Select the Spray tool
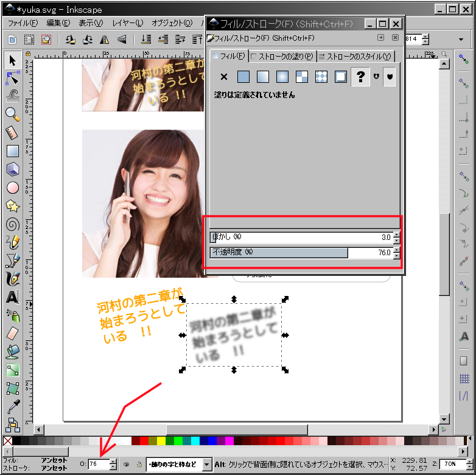476x475 pixels. tap(12, 315)
